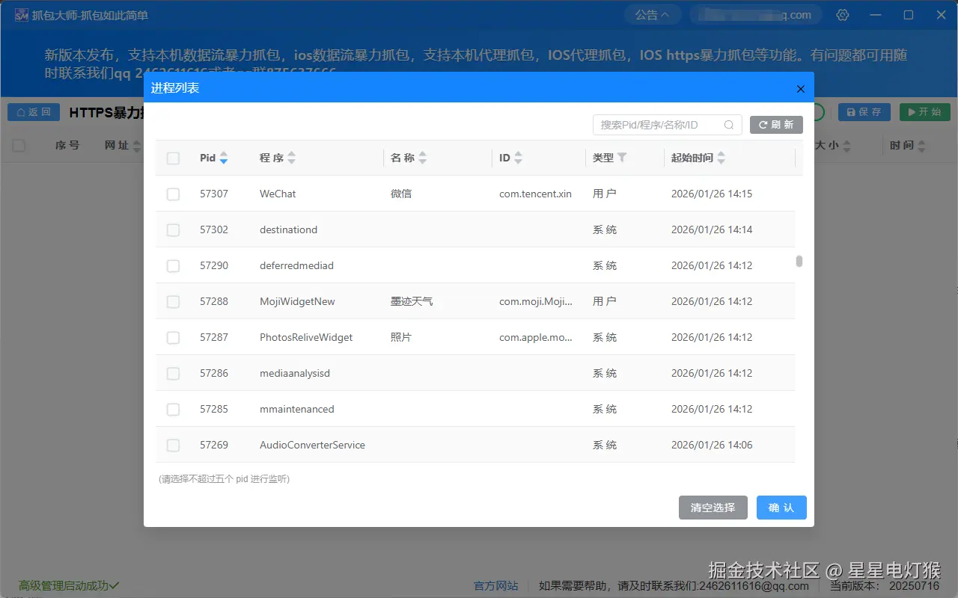Click the 保存 (Save) button with disk icon
The height and width of the screenshot is (598, 958).
click(864, 111)
